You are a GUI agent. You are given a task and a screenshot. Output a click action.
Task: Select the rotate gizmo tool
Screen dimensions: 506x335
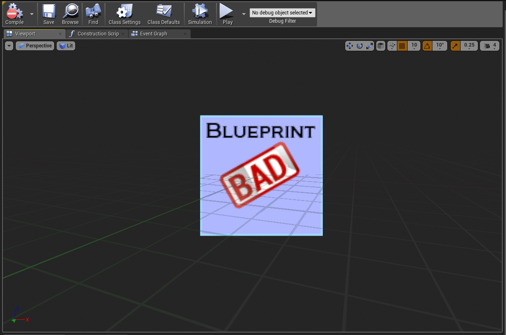point(360,46)
